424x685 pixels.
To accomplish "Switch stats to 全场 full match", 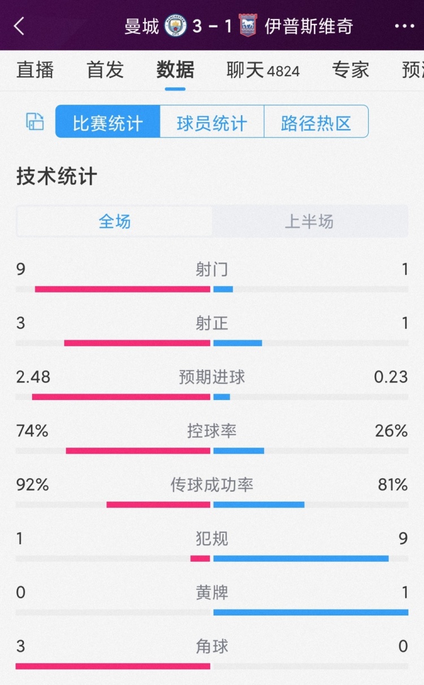I will [115, 221].
